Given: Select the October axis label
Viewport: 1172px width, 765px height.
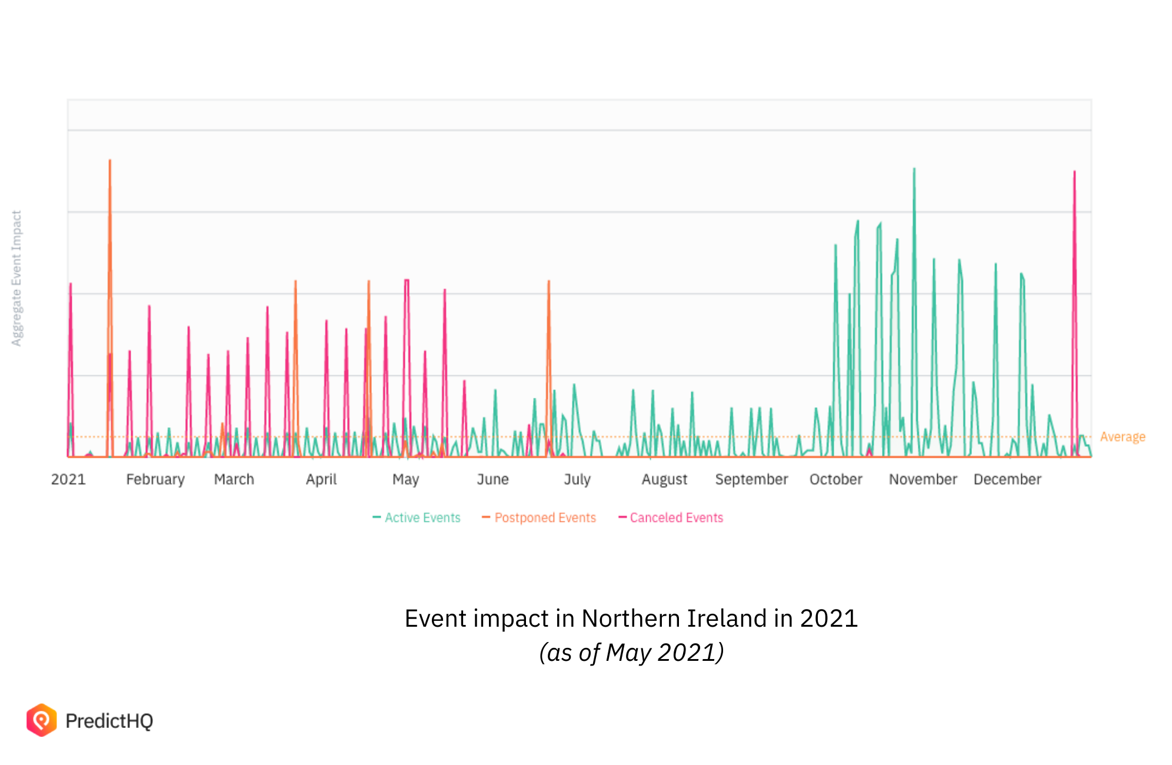Looking at the screenshot, I should coord(835,480).
